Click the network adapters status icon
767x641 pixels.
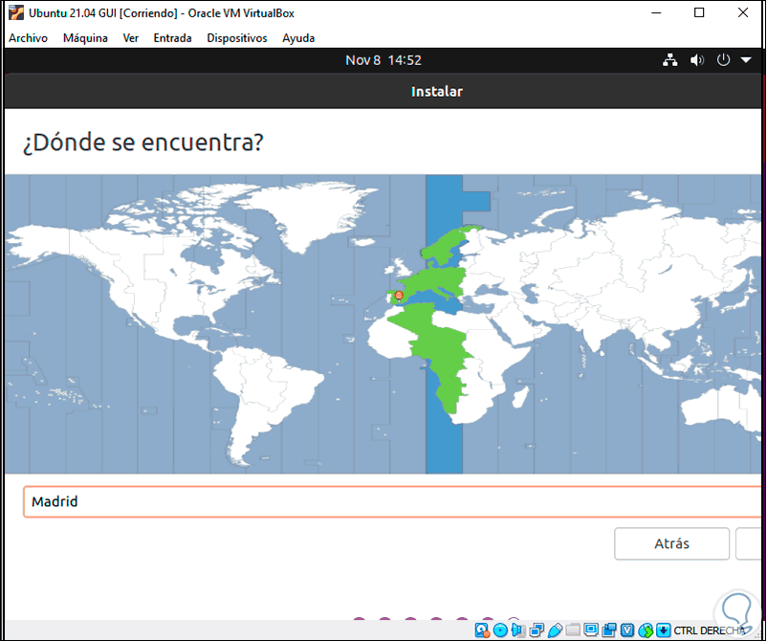(x=537, y=630)
